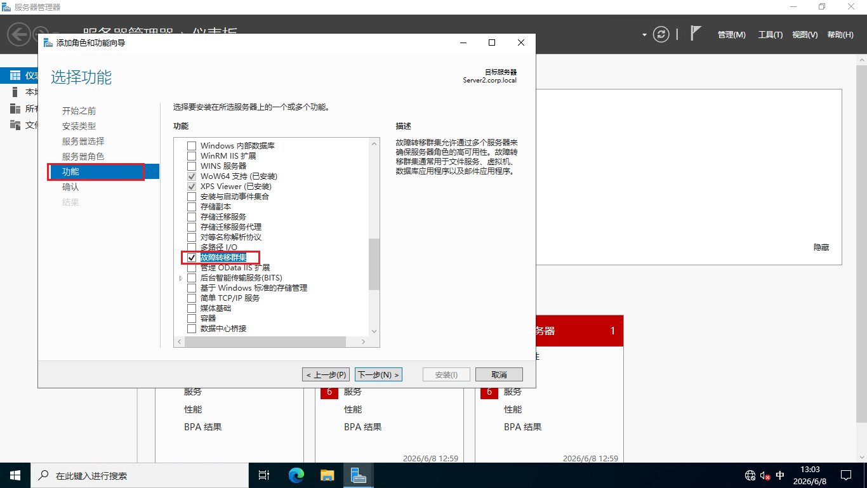Screen dimensions: 867x488
Task: Check WinRM IIS 扩展 checkbox
Action: click(x=192, y=156)
